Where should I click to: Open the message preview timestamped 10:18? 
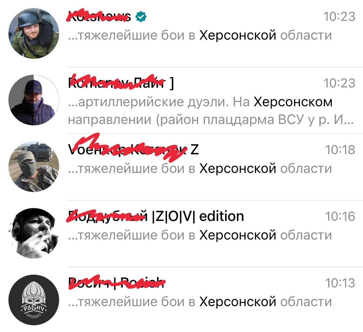(x=200, y=169)
